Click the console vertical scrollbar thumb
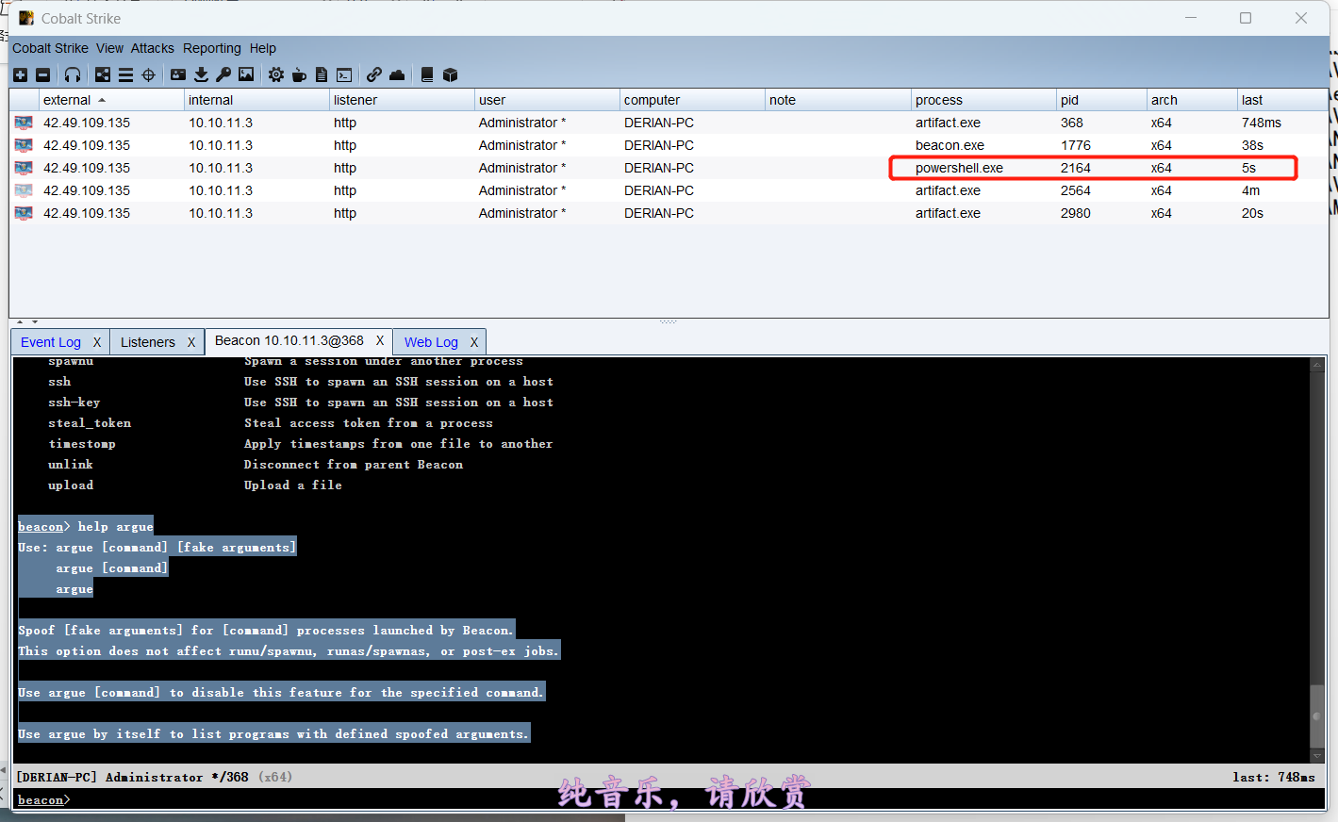This screenshot has width=1338, height=822. [1316, 716]
